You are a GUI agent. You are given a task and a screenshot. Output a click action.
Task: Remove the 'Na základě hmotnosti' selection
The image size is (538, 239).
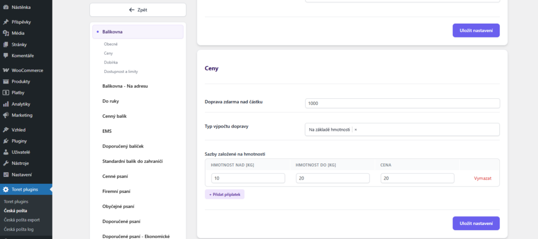(x=356, y=130)
